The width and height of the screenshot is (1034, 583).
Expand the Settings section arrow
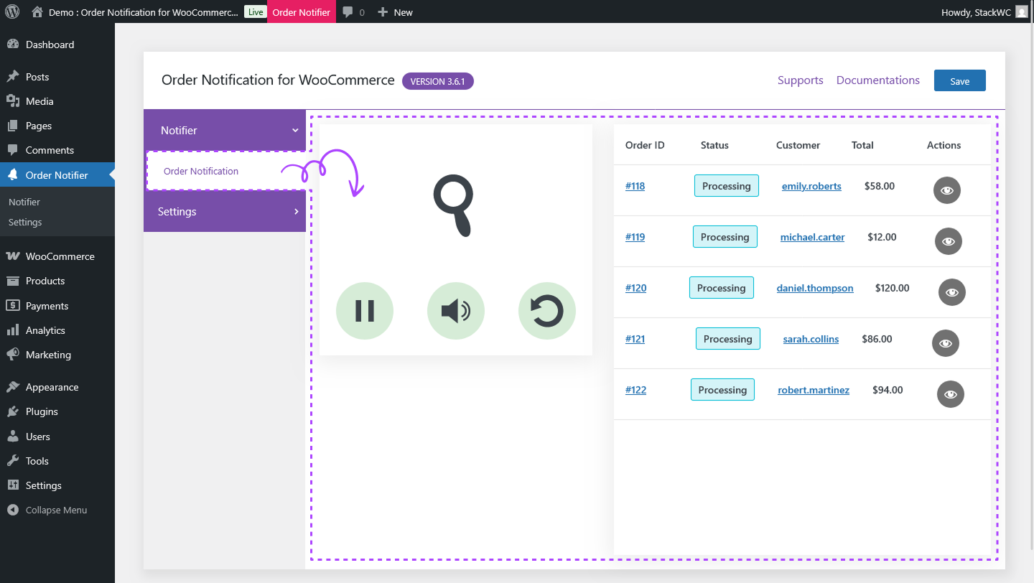(x=295, y=211)
